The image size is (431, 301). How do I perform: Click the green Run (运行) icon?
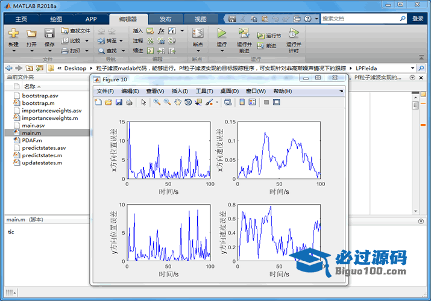pyautogui.click(x=222, y=33)
